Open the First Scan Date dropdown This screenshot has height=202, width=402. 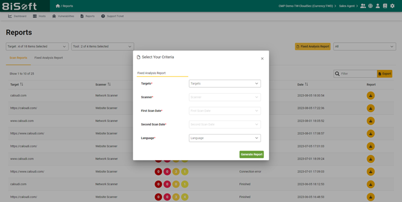coord(225,111)
